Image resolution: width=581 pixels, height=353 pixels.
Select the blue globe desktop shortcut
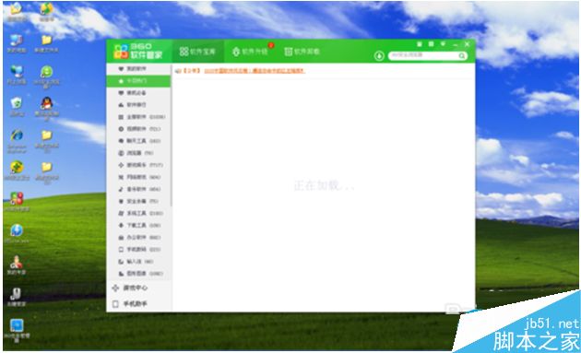tap(17, 234)
